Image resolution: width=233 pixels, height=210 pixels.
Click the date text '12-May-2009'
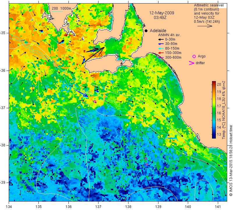click(x=162, y=13)
